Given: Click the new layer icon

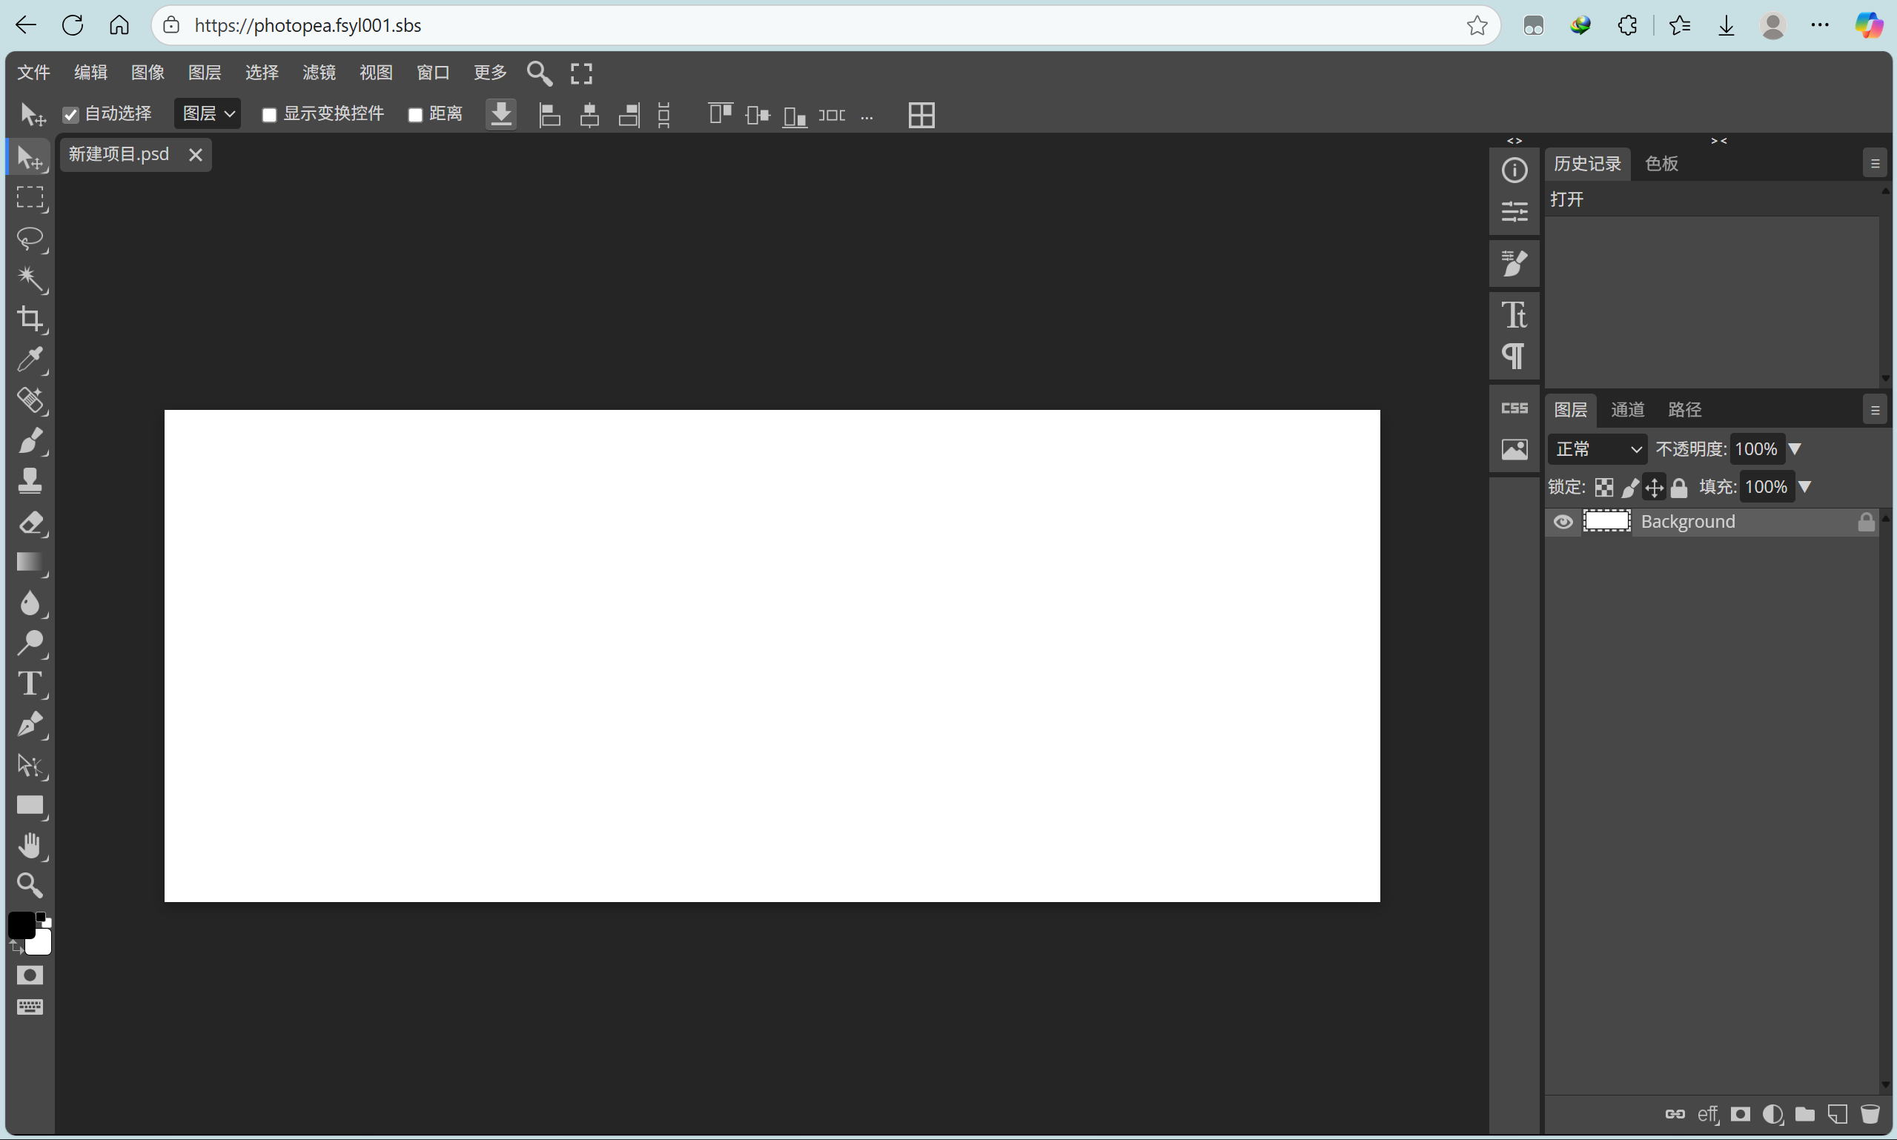Looking at the screenshot, I should click(1837, 1114).
